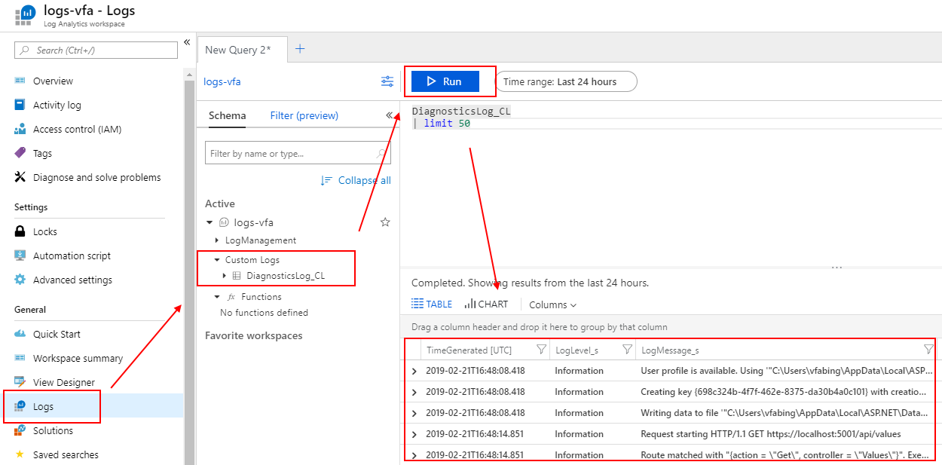
Task: Select the DiagnosticsLog_CL table name
Action: click(x=286, y=276)
